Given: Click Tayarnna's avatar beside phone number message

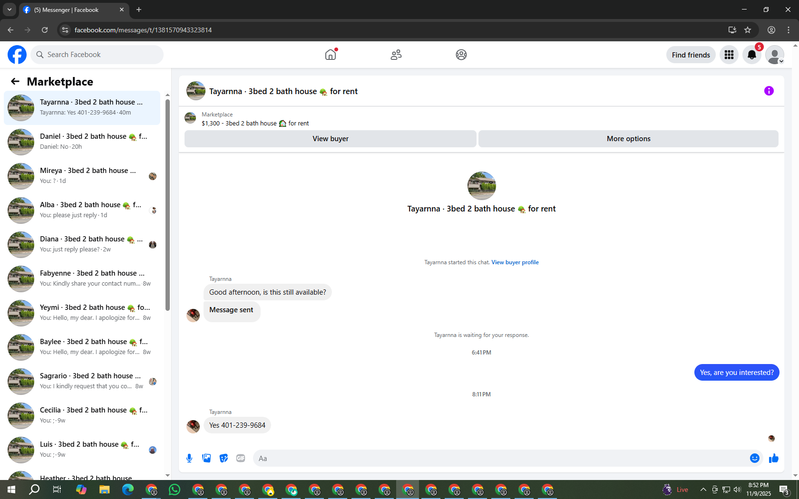Looking at the screenshot, I should coord(193,426).
